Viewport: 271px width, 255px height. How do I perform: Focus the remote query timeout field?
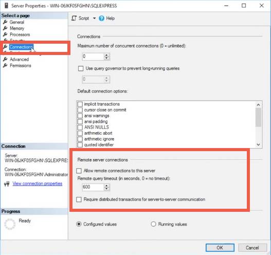[x=93, y=187]
